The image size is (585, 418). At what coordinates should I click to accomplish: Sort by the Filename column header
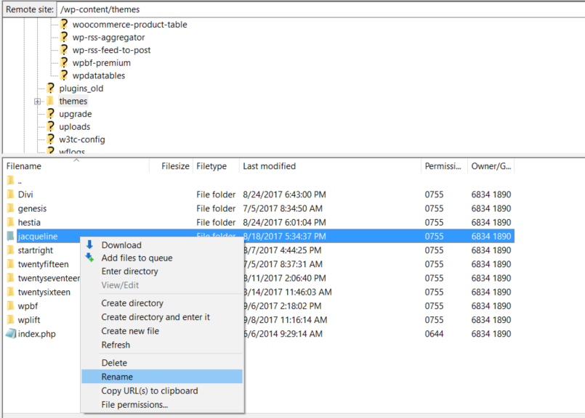point(76,166)
